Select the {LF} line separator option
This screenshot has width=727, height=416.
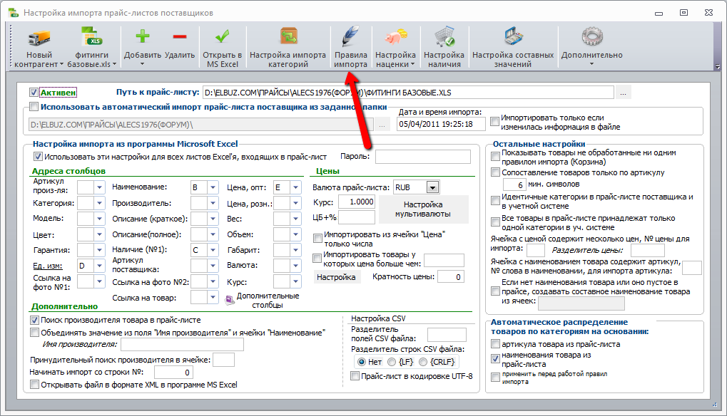pos(392,362)
